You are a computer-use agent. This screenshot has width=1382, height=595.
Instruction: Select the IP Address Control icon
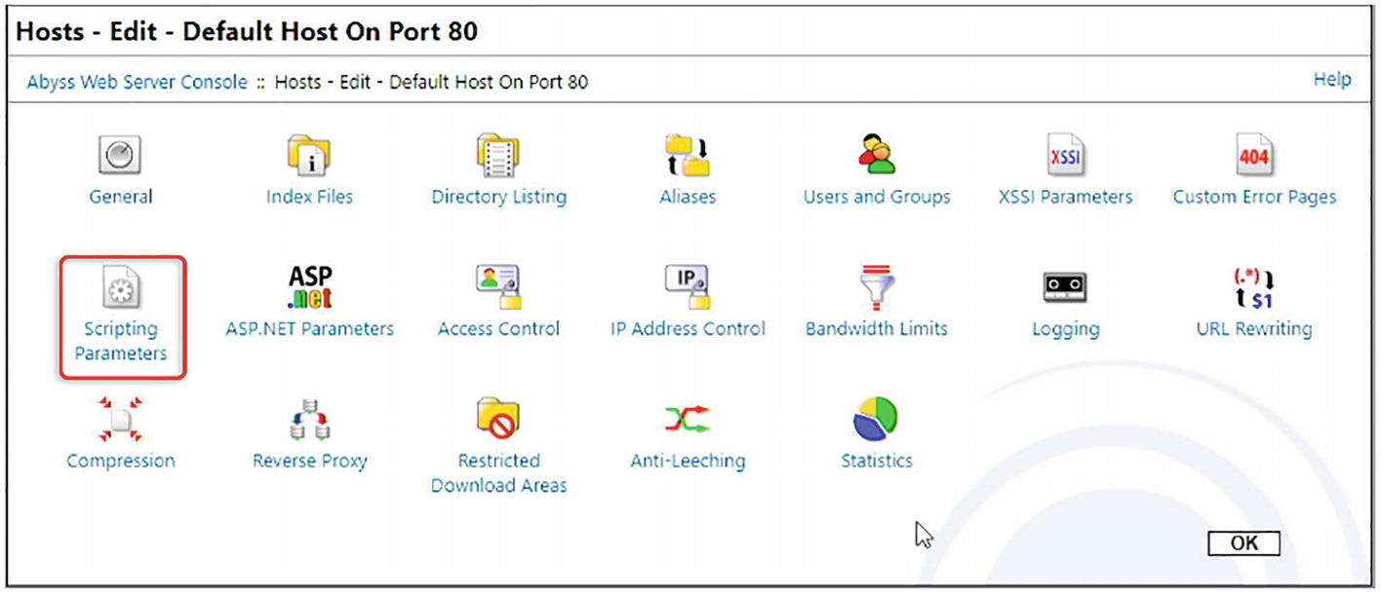click(688, 288)
